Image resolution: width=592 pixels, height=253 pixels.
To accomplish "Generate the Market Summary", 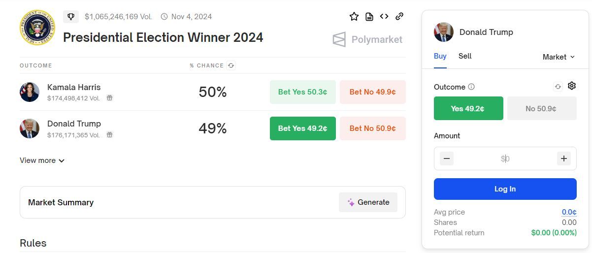I will [368, 202].
